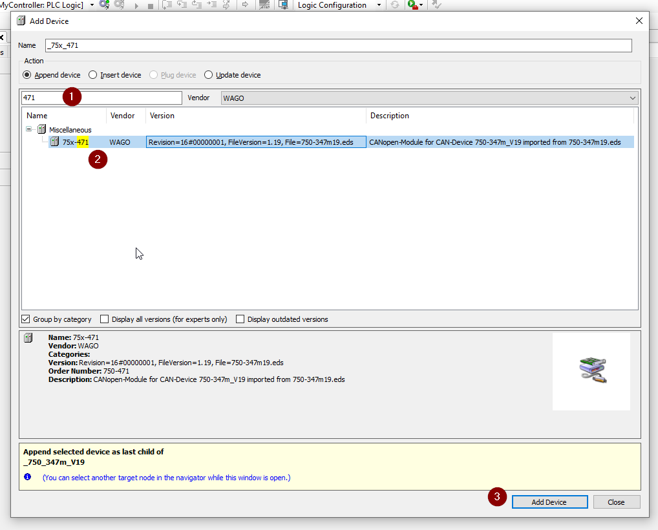Select the Update device radio button
Image resolution: width=658 pixels, height=530 pixels.
[x=208, y=75]
